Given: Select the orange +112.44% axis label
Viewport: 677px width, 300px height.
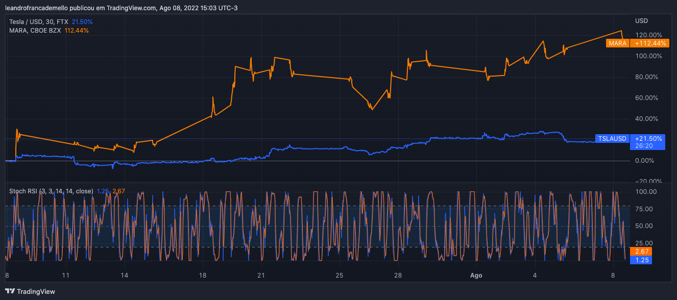Looking at the screenshot, I should pyautogui.click(x=649, y=43).
